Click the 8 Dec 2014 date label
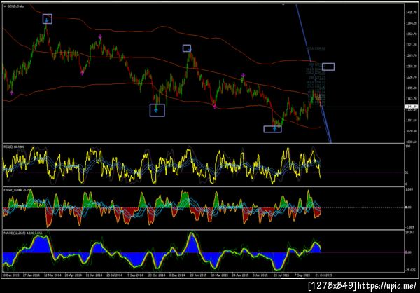Image resolution: width=420 pixels, height=293 pixels. pos(177,275)
